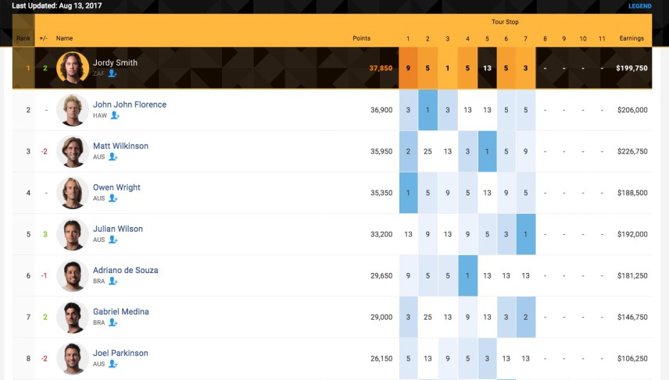The width and height of the screenshot is (669, 380).
Task: Follow Owen Wright via add-person icon
Action: tap(113, 198)
